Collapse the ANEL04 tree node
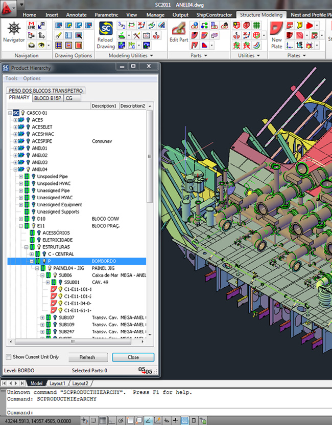The width and height of the screenshot is (332, 425). tap(15, 169)
